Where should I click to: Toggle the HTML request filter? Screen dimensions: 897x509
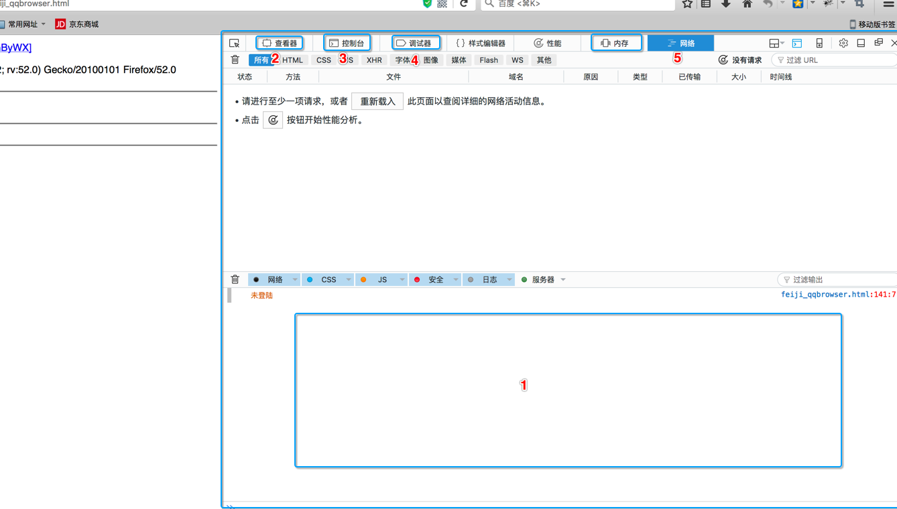click(292, 60)
